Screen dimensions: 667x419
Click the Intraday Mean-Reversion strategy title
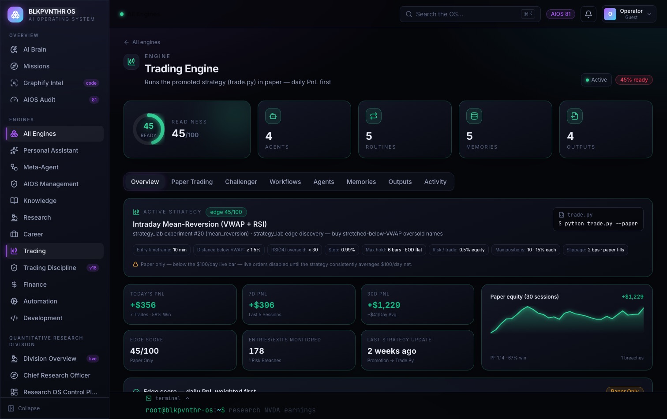(200, 224)
